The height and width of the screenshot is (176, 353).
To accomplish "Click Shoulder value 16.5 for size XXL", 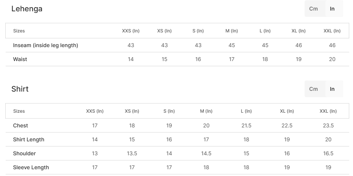I will tap(328, 153).
